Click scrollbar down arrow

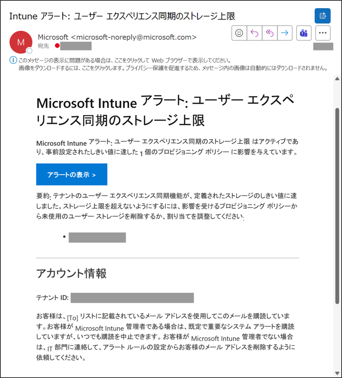[x=337, y=373]
